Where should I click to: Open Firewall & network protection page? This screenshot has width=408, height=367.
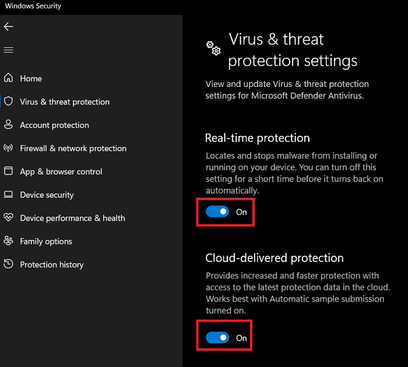coord(73,148)
